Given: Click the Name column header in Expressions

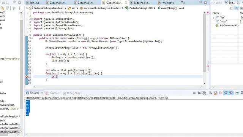Looking at the screenshot, I should pos(216,13).
